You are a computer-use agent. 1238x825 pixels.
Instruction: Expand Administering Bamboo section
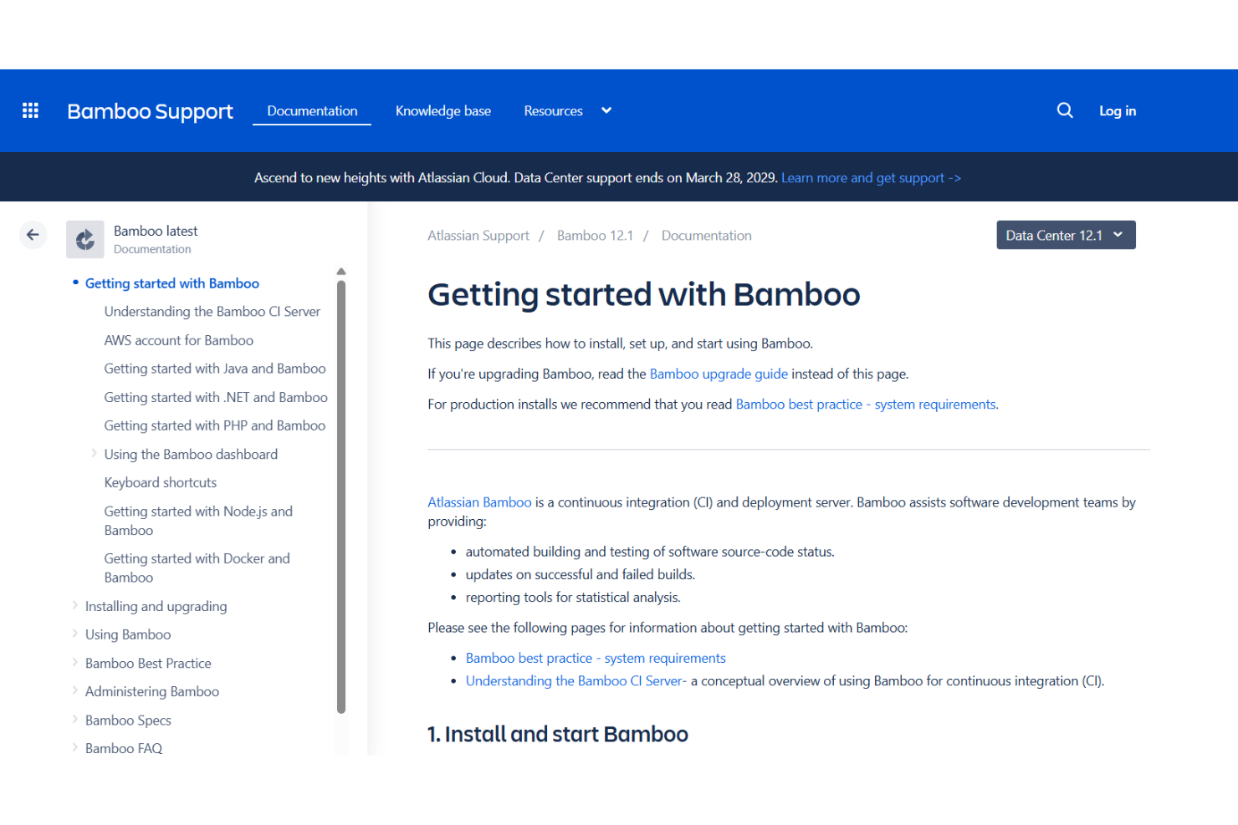coord(74,690)
